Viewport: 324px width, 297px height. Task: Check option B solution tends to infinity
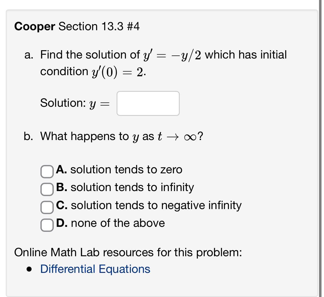(x=47, y=189)
